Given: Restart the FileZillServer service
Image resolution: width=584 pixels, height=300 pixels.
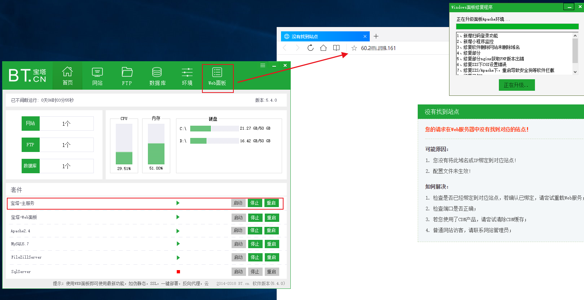Looking at the screenshot, I should pos(272,257).
